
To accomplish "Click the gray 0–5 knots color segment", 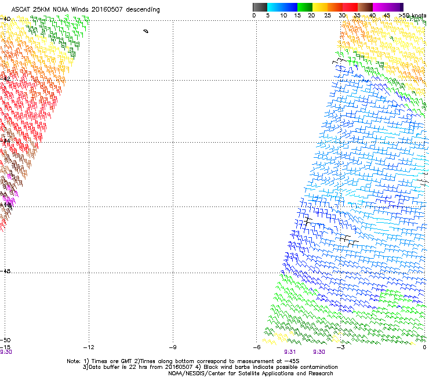I will [260, 7].
